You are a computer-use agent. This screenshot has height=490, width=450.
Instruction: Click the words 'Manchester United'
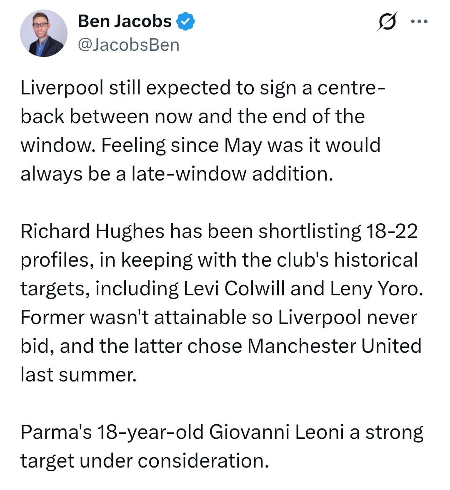(x=334, y=346)
